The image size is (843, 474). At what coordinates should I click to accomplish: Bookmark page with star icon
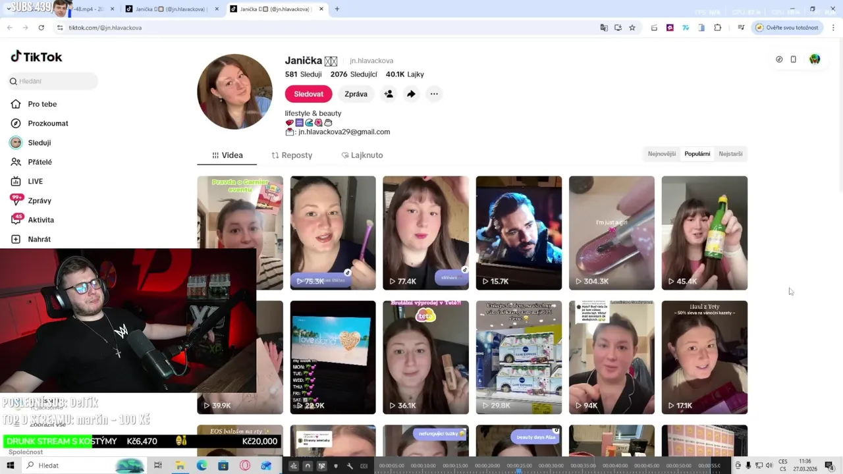tap(632, 28)
